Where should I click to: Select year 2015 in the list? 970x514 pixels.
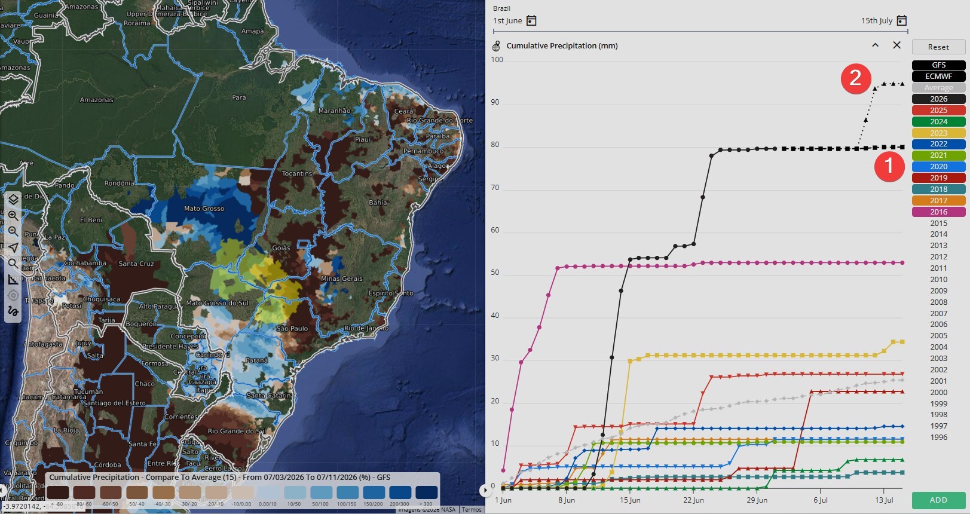(x=938, y=224)
